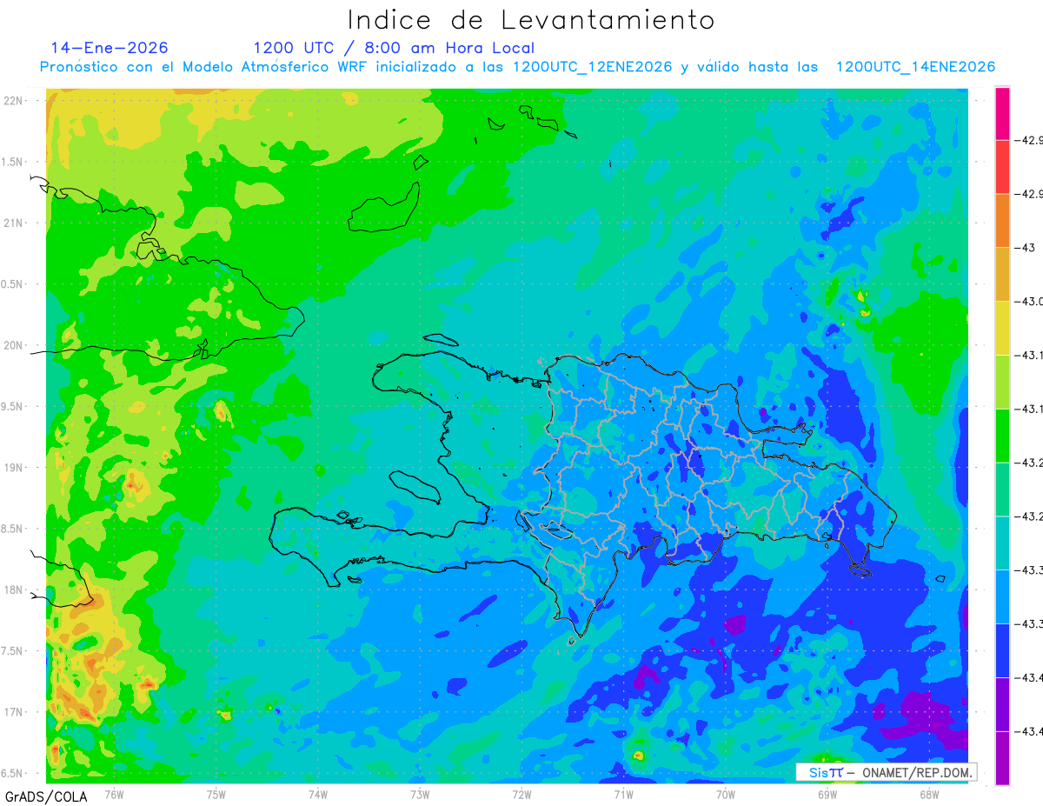Click the legend value '-43.0'
Screen dimensions: 1043x806
(1031, 302)
